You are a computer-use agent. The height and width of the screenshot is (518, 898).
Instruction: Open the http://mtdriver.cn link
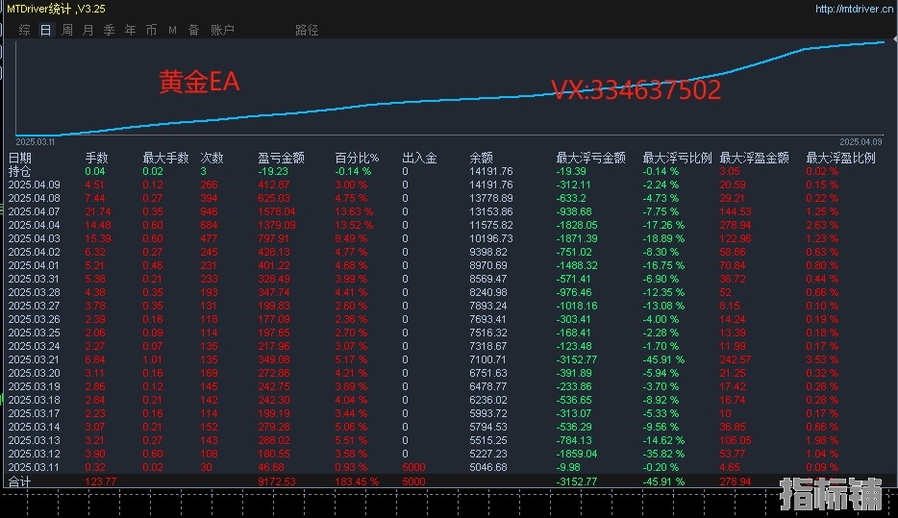(854, 10)
